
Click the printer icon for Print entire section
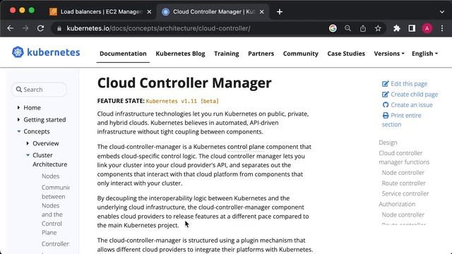tap(386, 116)
